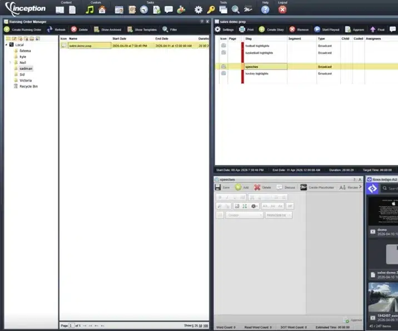Select the 'sales demo prep' running order row
The width and height of the screenshot is (398, 331).
(x=135, y=46)
